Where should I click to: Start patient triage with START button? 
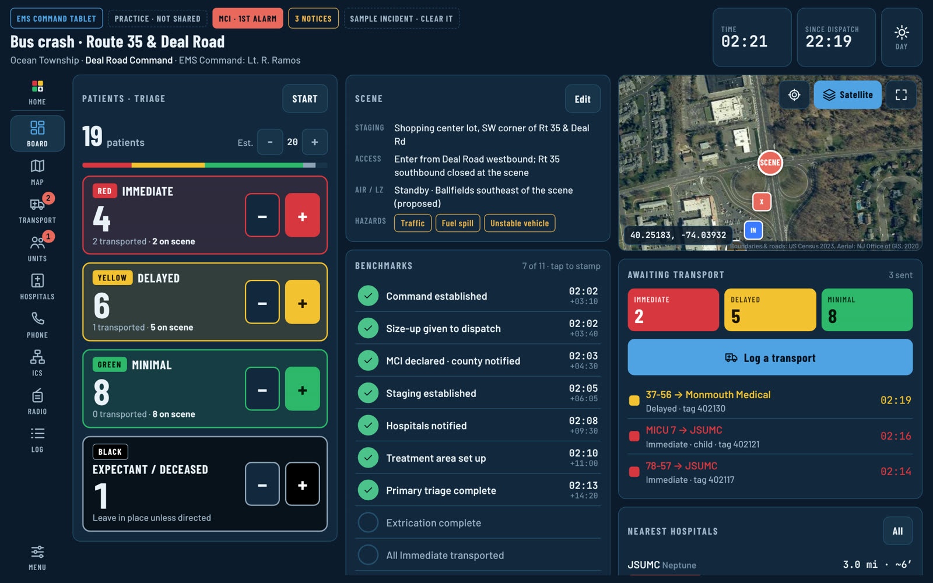click(x=305, y=99)
